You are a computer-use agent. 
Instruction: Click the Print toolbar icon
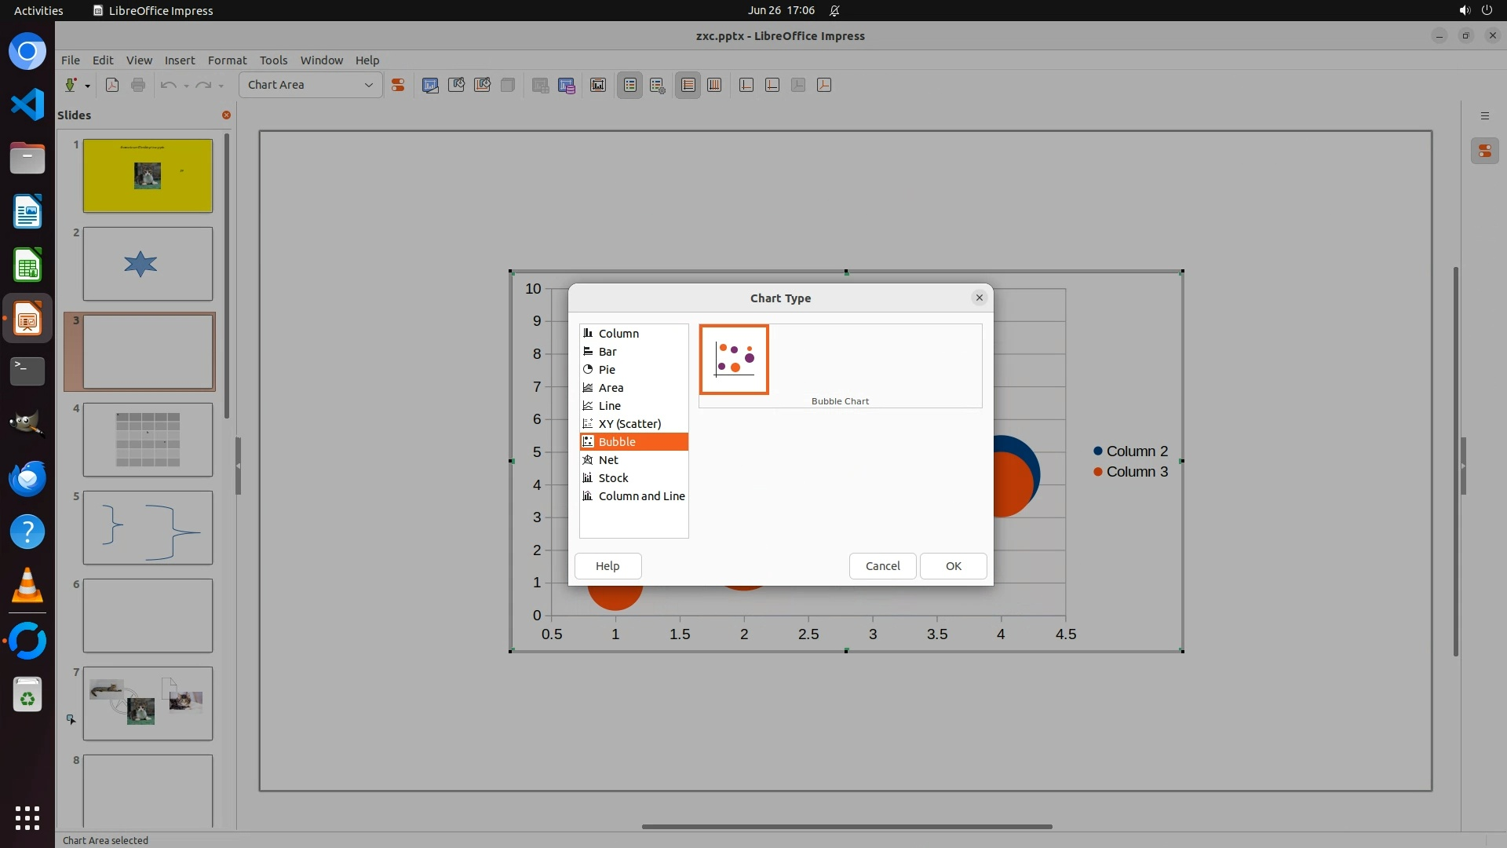pyautogui.click(x=138, y=85)
